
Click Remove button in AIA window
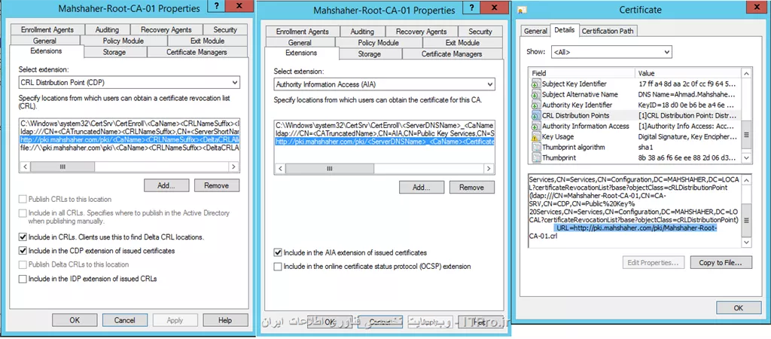[471, 188]
